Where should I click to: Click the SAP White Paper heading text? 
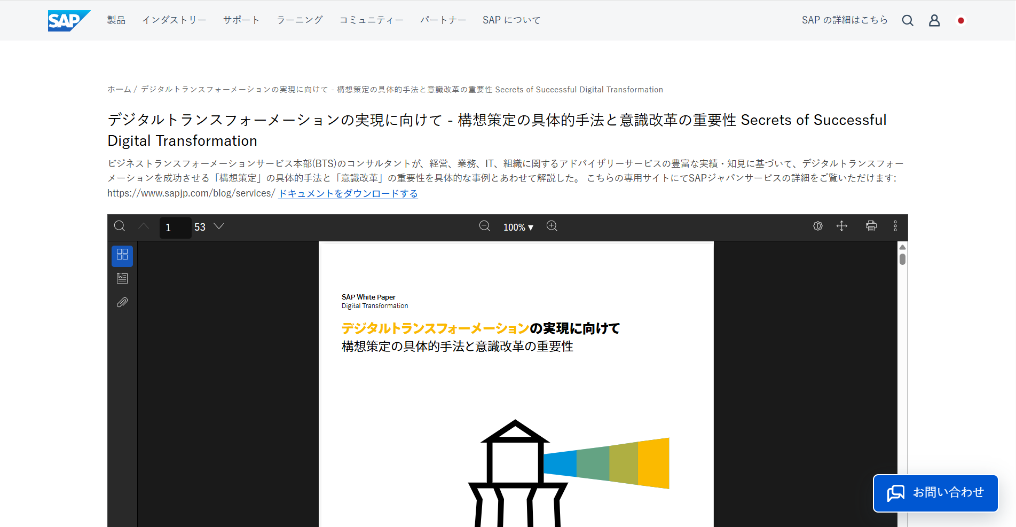[x=368, y=297]
